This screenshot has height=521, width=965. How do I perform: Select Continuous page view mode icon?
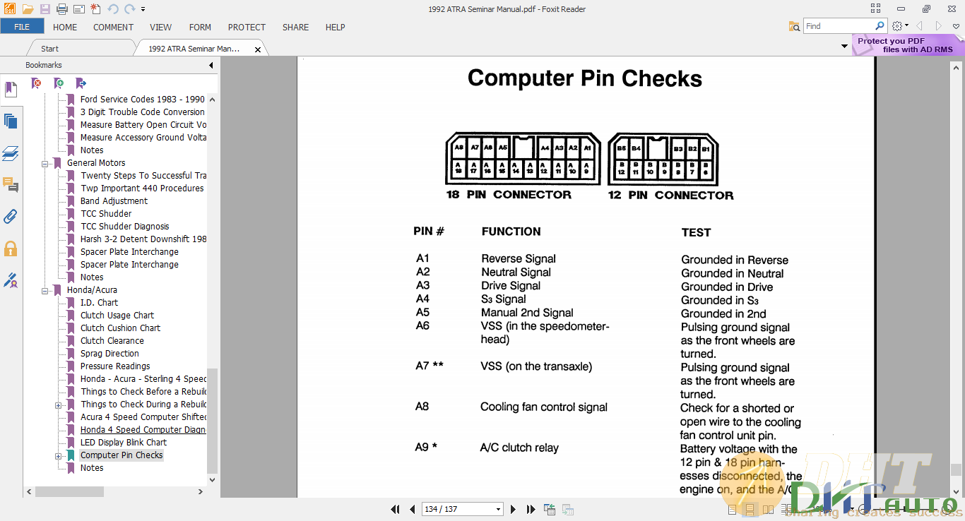[x=750, y=509]
